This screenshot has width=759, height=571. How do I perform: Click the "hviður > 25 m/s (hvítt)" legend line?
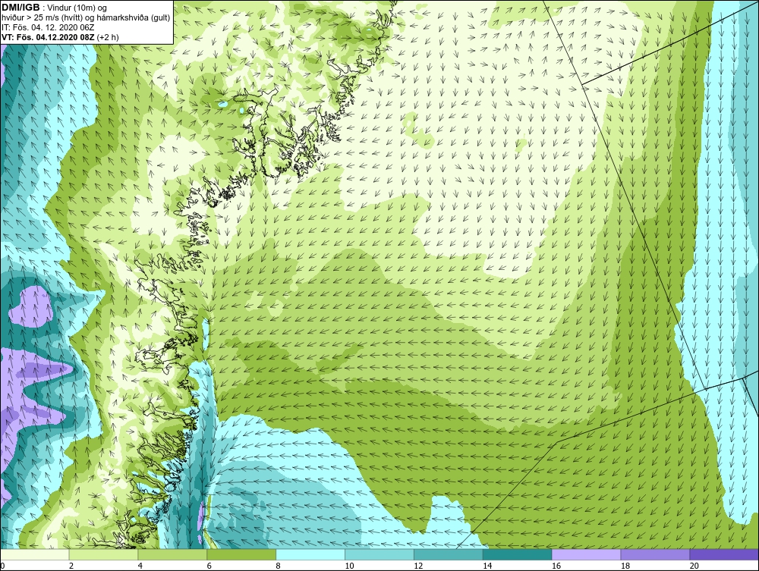(x=87, y=18)
